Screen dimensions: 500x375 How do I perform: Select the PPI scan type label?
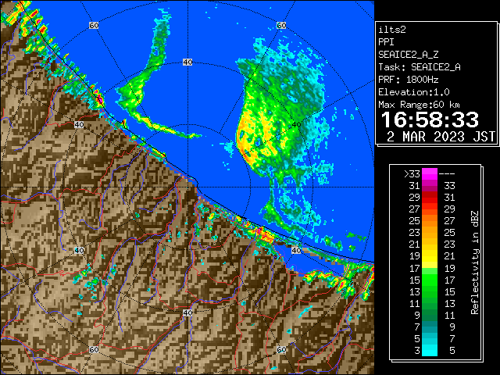coord(386,42)
